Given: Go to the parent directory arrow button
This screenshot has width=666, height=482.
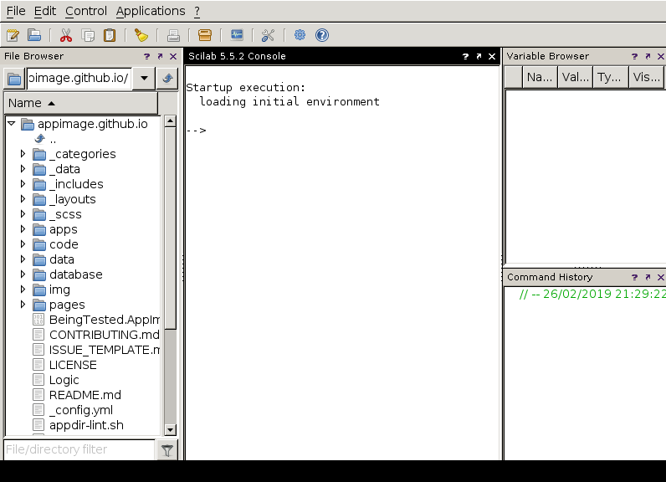Looking at the screenshot, I should point(167,79).
